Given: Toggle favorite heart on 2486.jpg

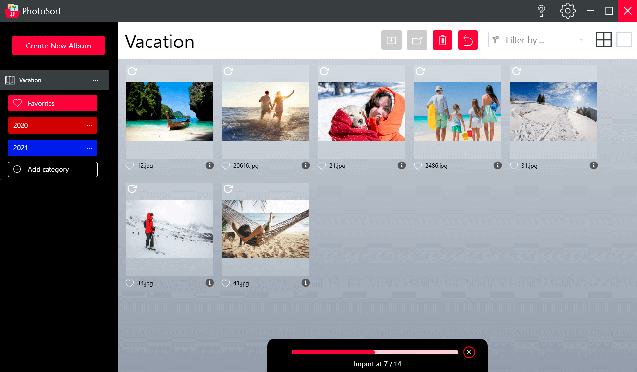Looking at the screenshot, I should [x=418, y=166].
